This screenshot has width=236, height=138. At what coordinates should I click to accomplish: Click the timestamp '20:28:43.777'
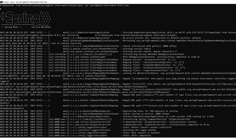point(20,106)
